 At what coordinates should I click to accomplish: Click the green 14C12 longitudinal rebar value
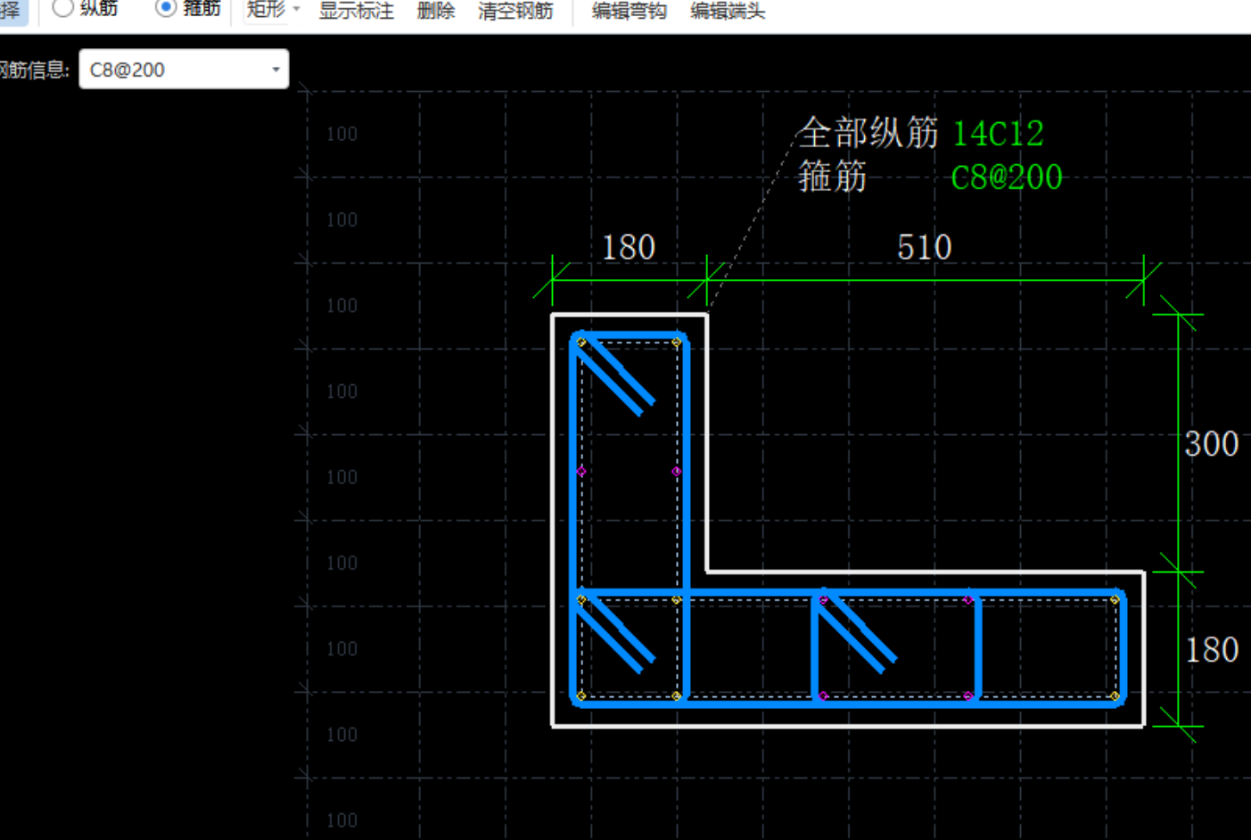998,134
